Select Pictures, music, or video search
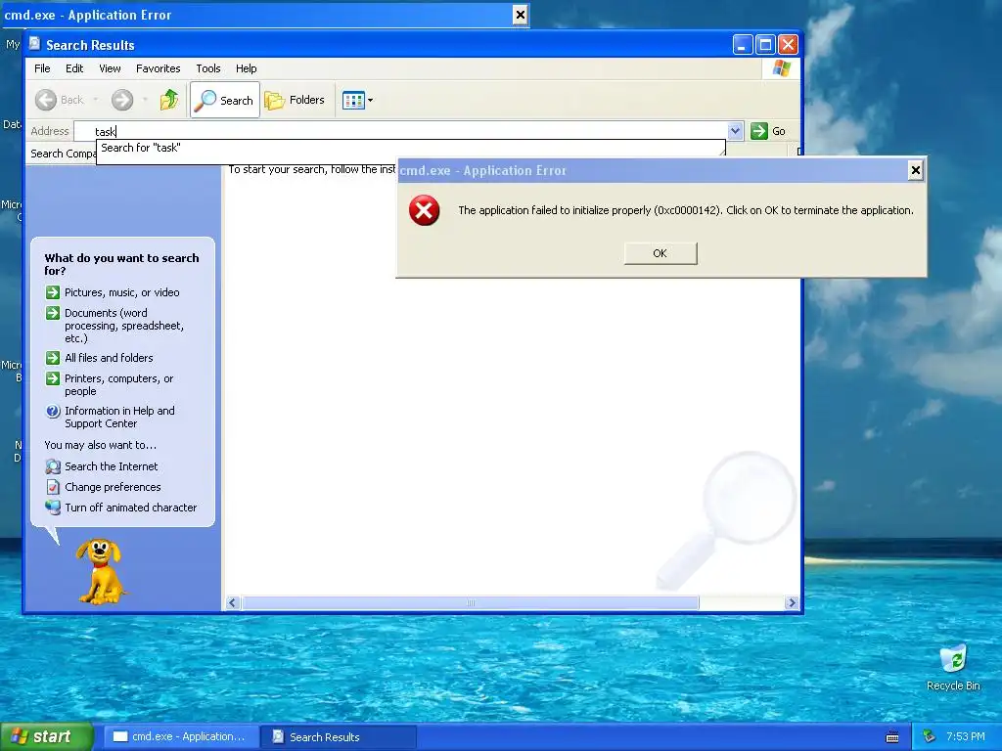The width and height of the screenshot is (1002, 751). click(x=121, y=292)
